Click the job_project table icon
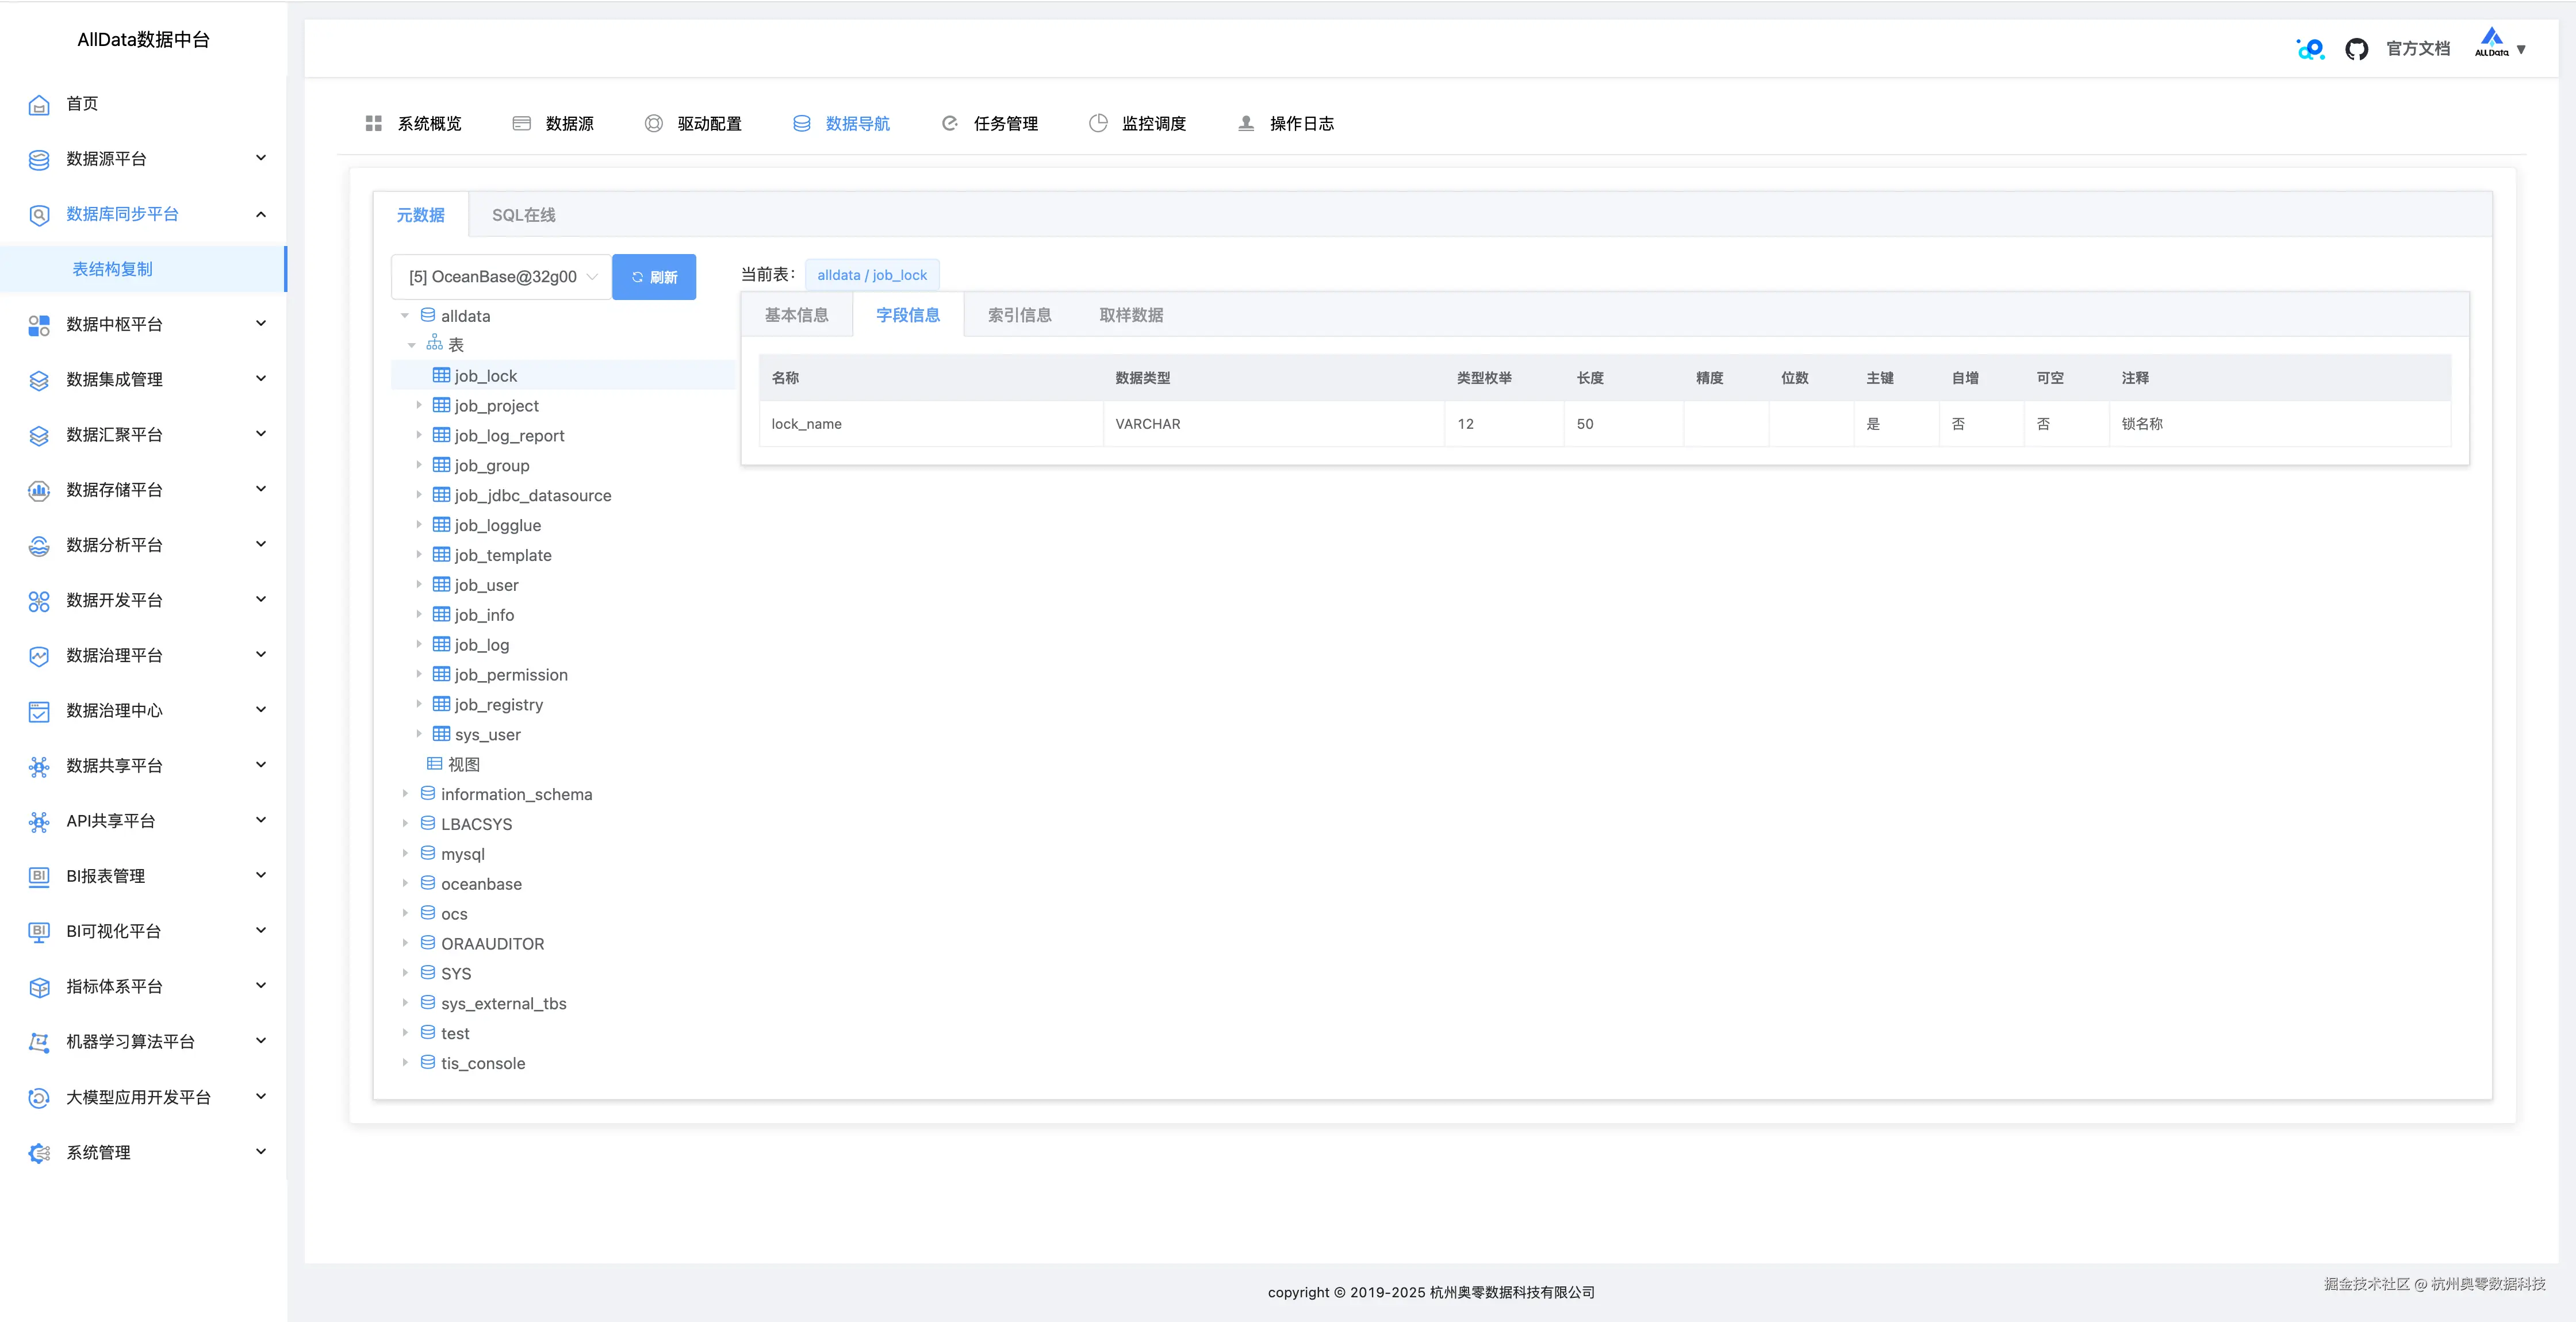This screenshot has height=1322, width=2576. [x=441, y=405]
